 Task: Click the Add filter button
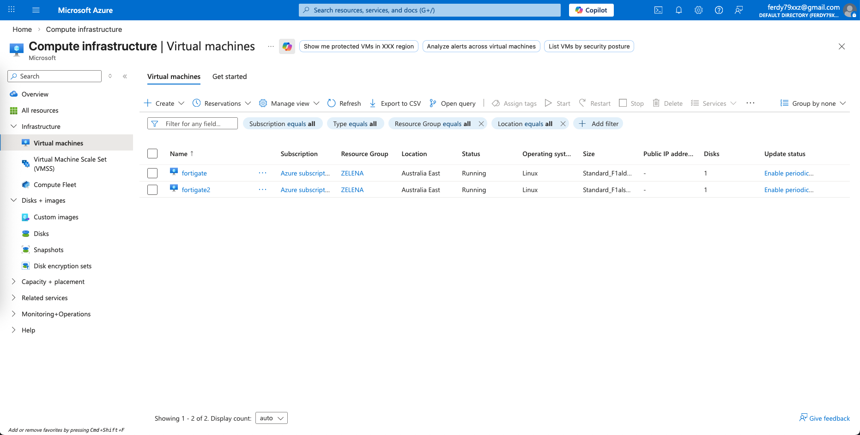tap(598, 124)
